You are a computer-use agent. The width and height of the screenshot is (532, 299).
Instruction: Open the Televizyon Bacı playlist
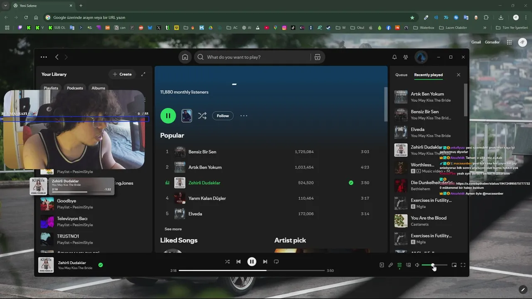coord(94,221)
